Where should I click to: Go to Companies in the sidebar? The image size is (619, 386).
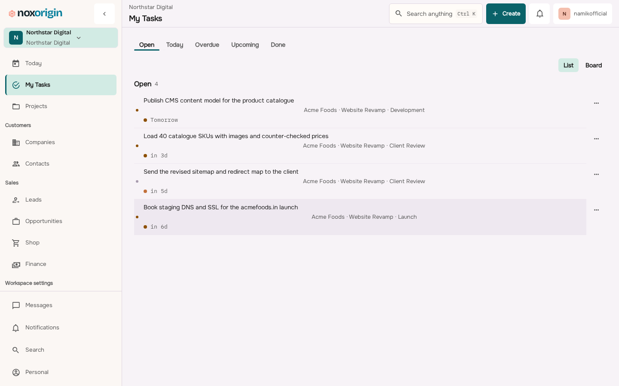pos(61,142)
